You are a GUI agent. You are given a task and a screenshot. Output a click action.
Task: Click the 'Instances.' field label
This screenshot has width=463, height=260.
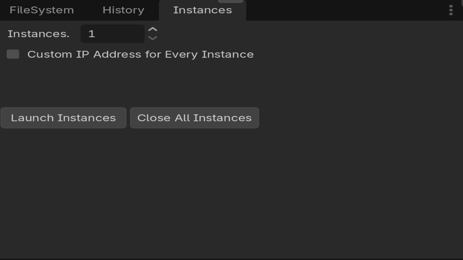click(38, 34)
